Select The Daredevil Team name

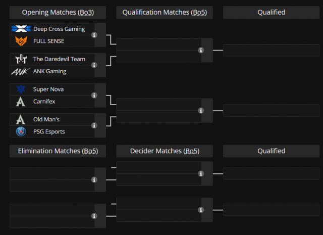pyautogui.click(x=59, y=59)
